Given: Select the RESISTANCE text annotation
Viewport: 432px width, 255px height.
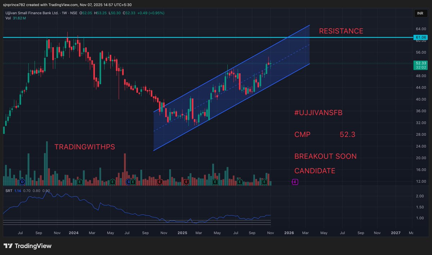Looking at the screenshot, I should click(x=341, y=31).
